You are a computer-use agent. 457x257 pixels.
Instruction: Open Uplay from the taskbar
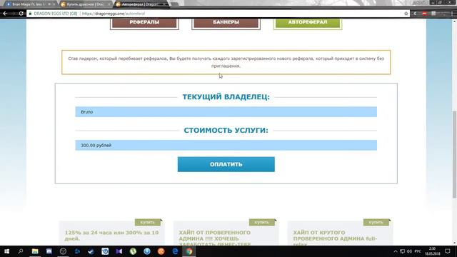click(105, 251)
